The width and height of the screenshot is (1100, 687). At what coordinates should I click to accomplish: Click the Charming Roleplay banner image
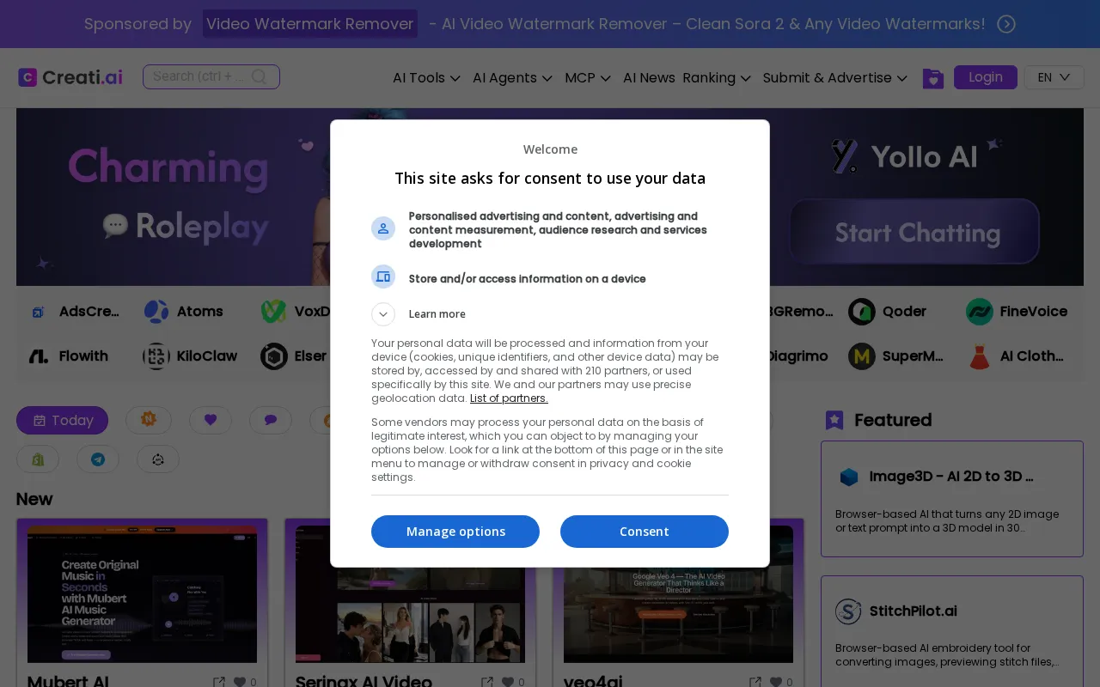point(173,198)
